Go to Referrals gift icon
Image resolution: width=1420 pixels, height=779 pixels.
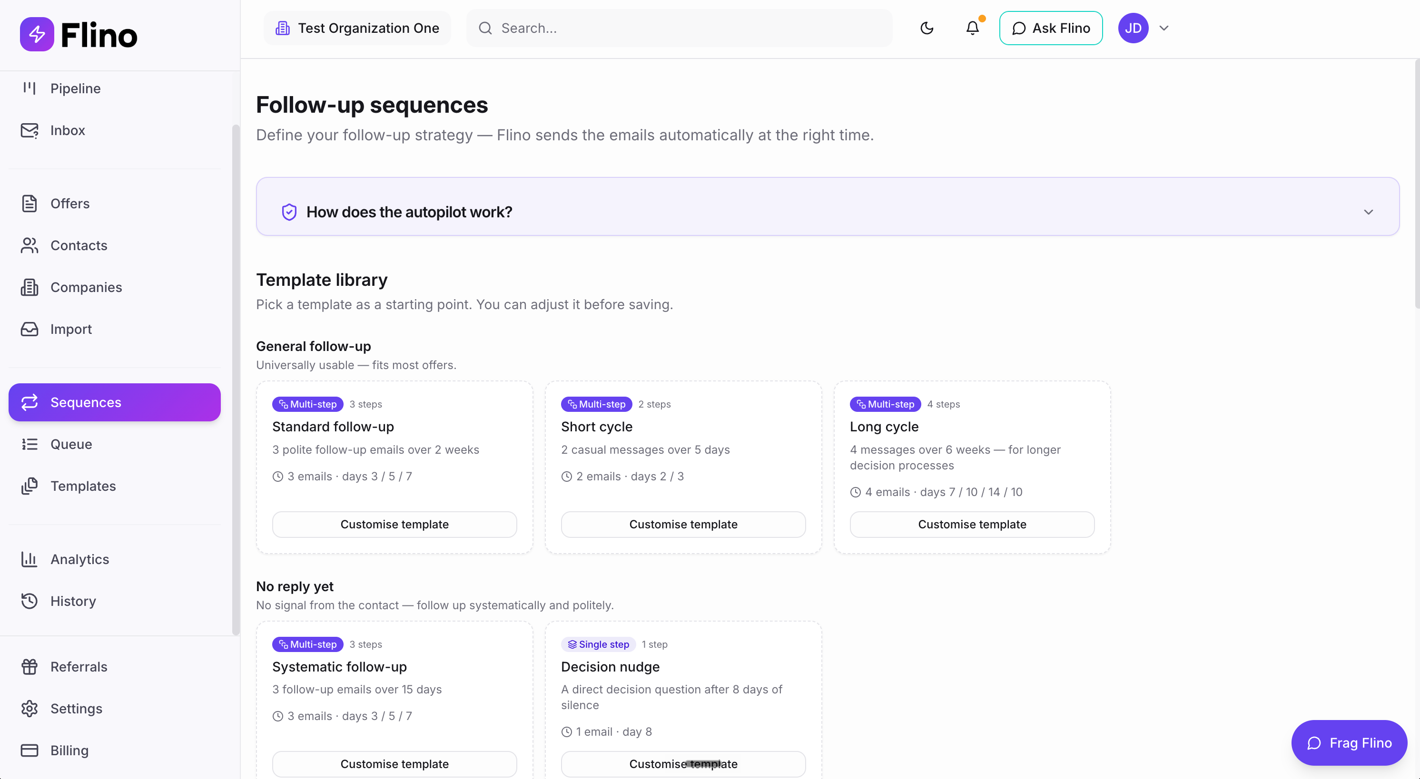(x=29, y=667)
